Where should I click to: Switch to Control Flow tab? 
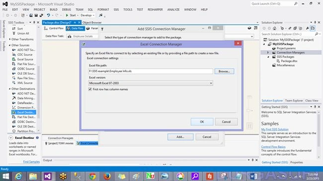click(x=54, y=28)
